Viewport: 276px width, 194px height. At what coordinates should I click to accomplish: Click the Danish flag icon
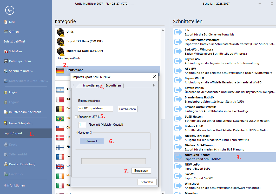coord(60,138)
